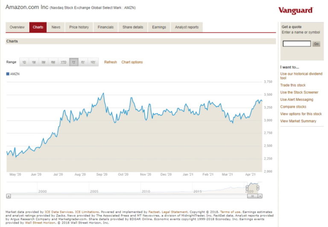
Task: Open the Factset link in the footer
Action: click(x=154, y=212)
